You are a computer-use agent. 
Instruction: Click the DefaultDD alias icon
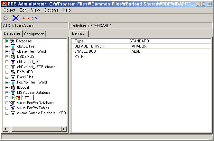pos(13,72)
